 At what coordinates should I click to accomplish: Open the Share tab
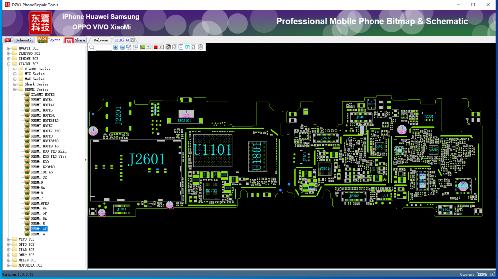pos(80,40)
